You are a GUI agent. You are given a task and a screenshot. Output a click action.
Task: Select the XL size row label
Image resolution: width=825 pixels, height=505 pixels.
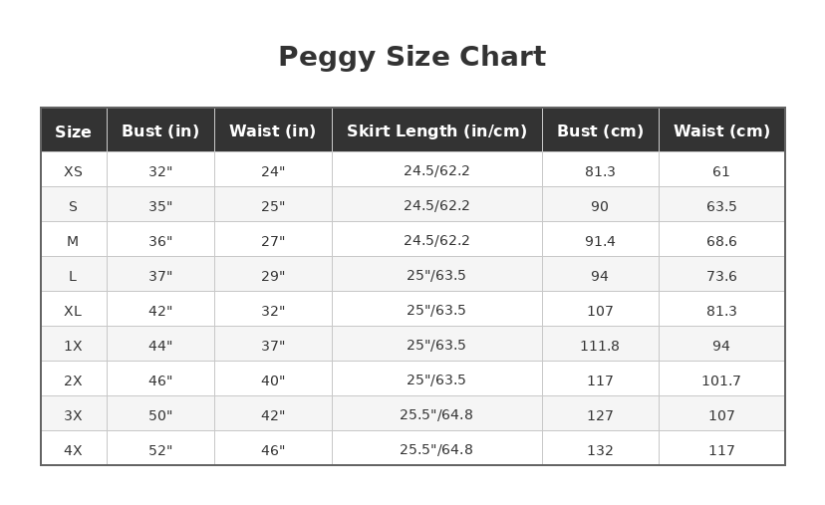coord(73,311)
